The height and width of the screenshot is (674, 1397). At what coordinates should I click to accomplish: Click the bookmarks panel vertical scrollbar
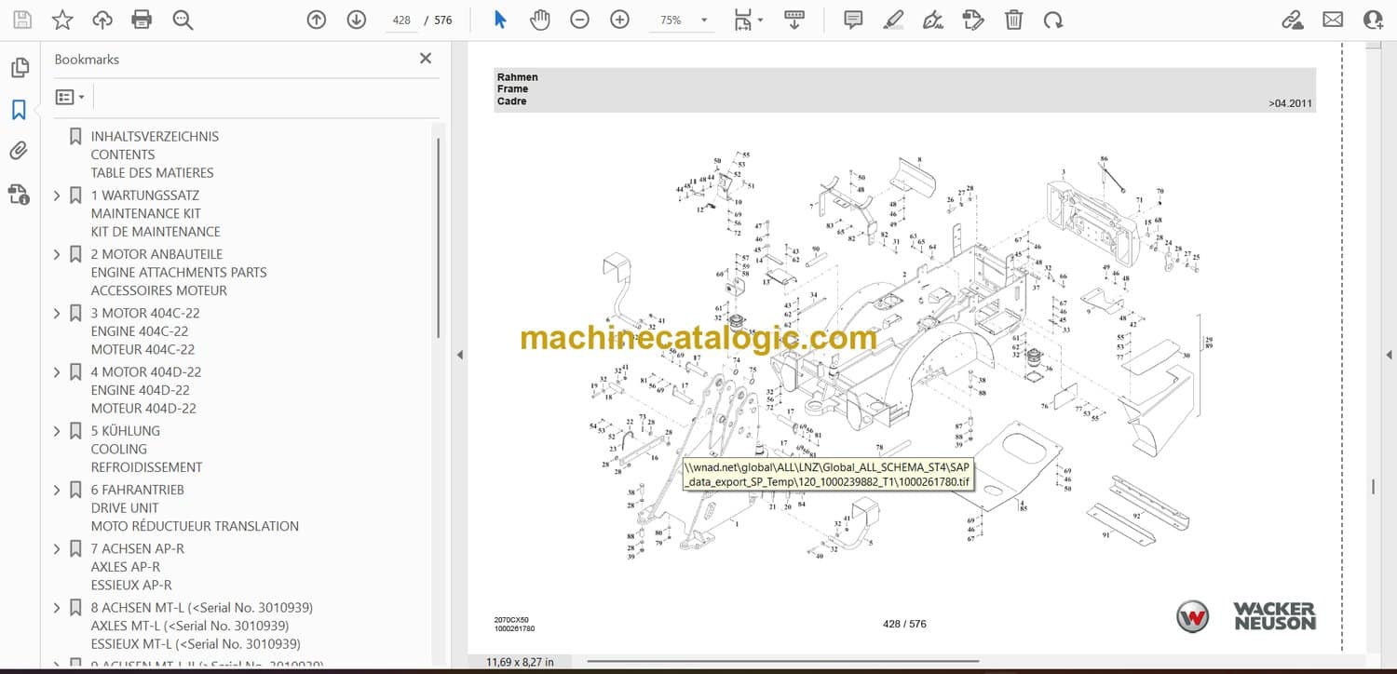pyautogui.click(x=438, y=237)
